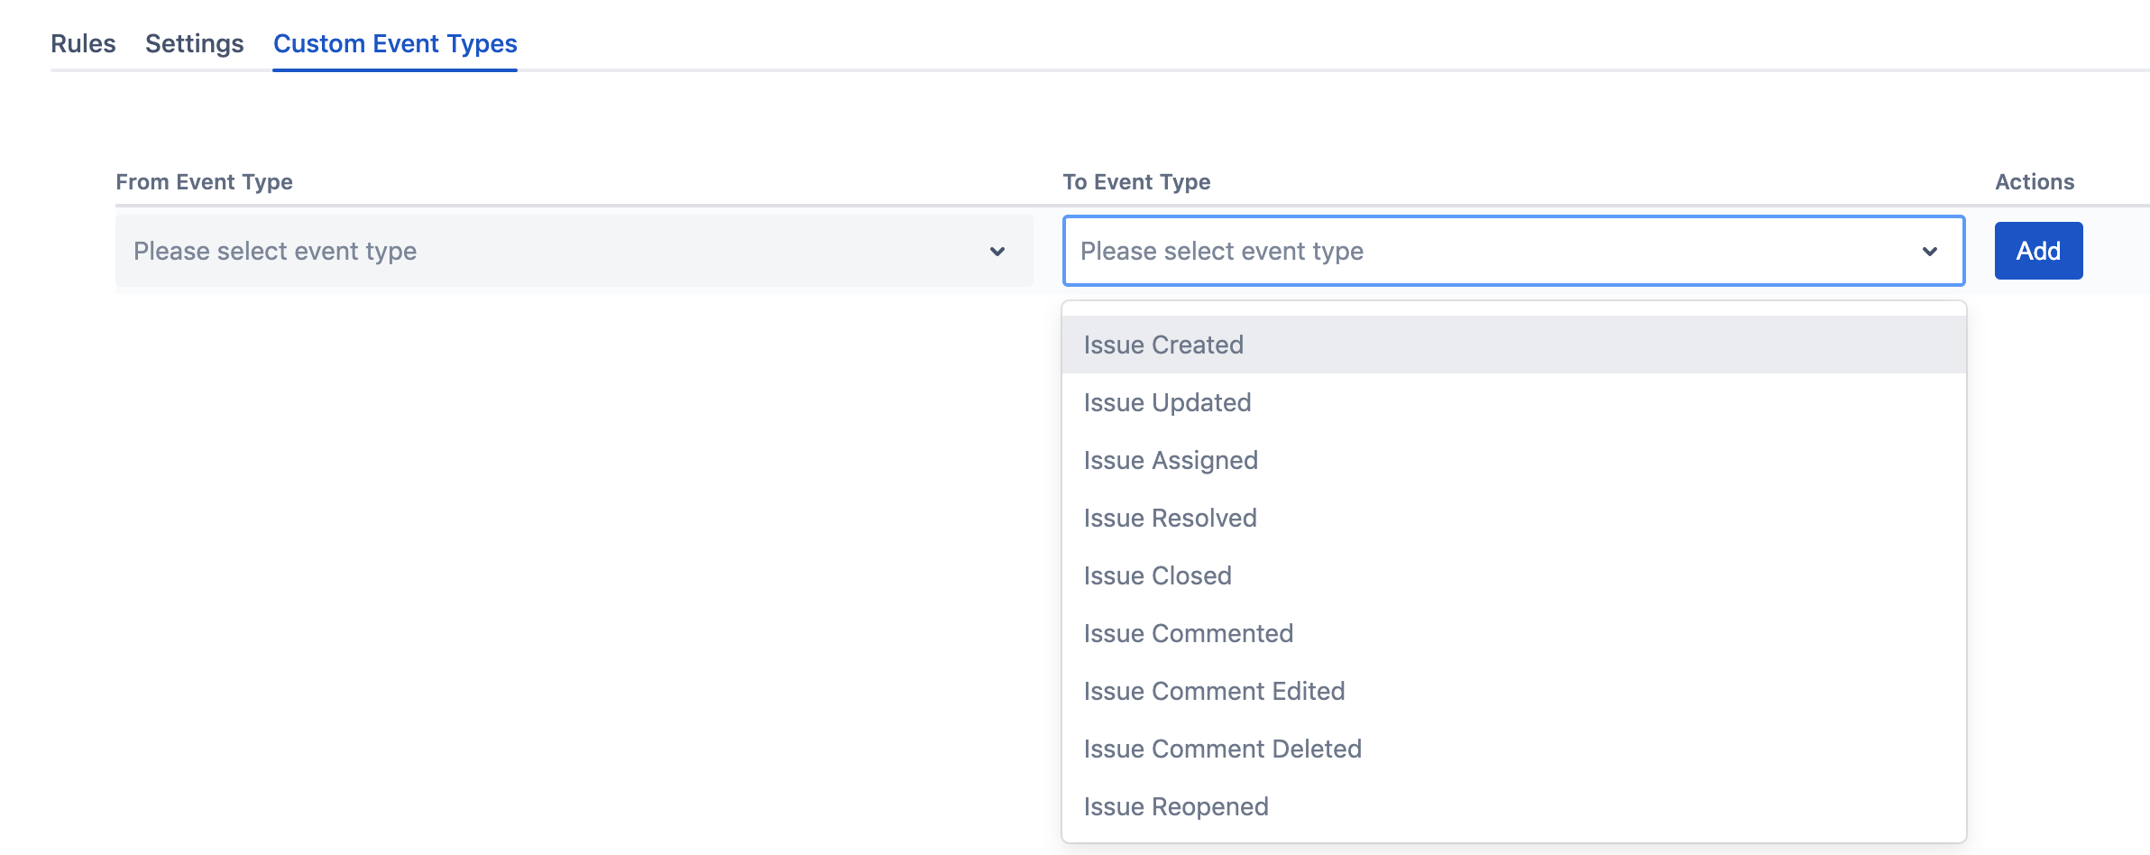Select Issue Commented as the event type

pos(1188,633)
